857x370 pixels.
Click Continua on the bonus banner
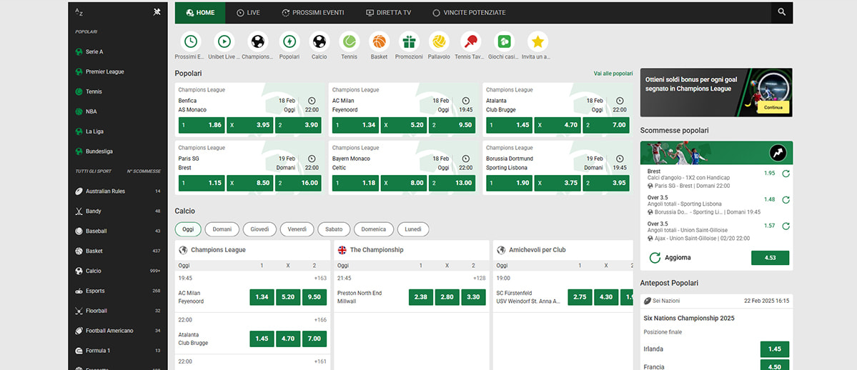point(773,107)
